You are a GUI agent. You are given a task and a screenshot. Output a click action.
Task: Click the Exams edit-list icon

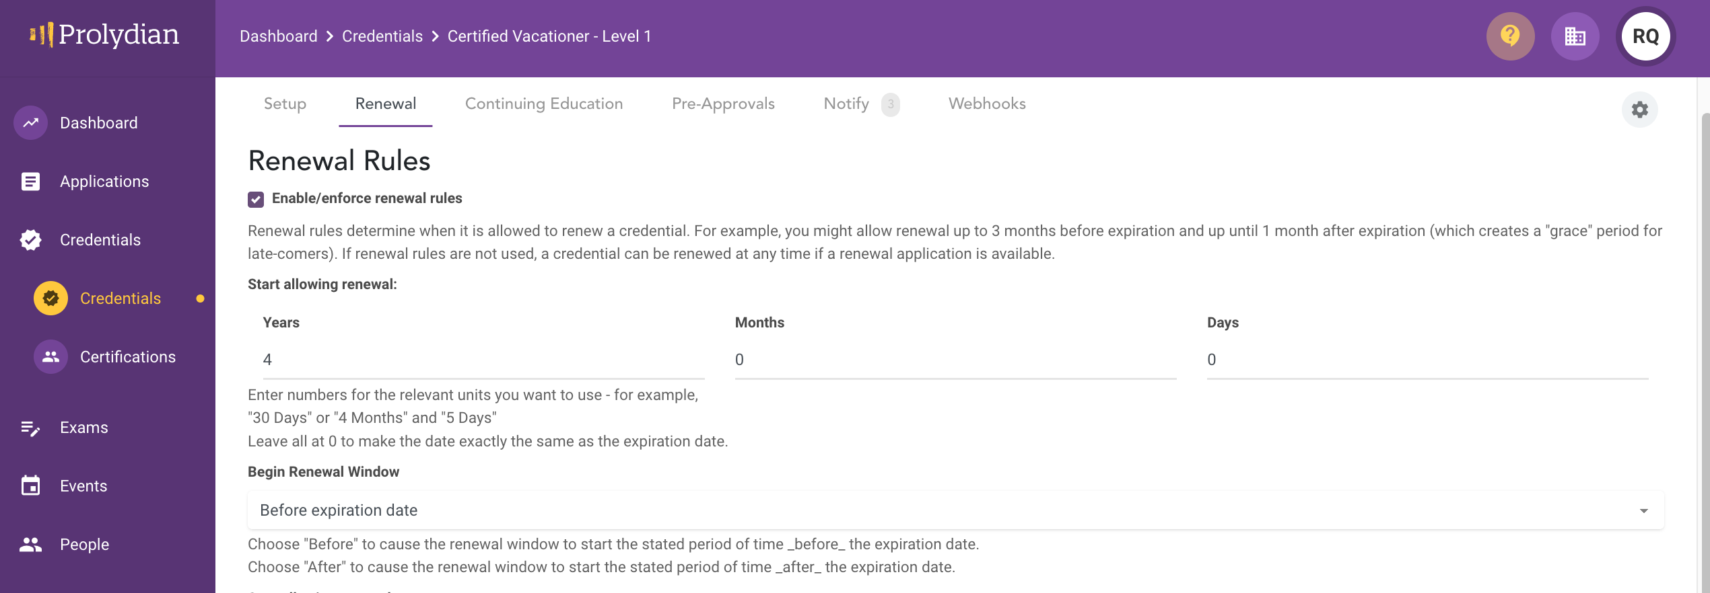[31, 428]
